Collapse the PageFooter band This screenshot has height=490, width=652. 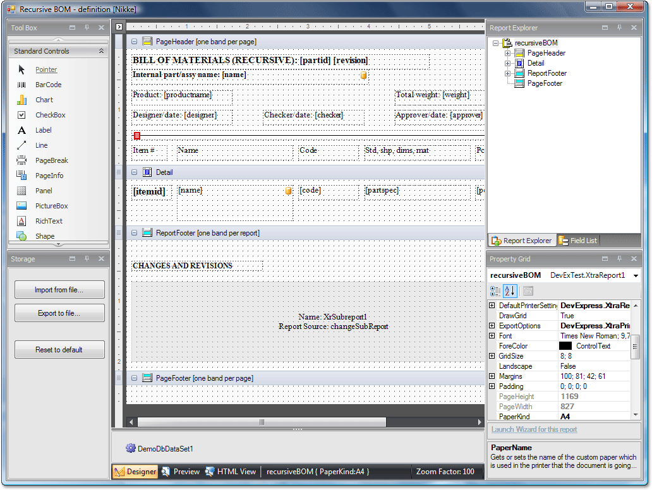pos(135,378)
